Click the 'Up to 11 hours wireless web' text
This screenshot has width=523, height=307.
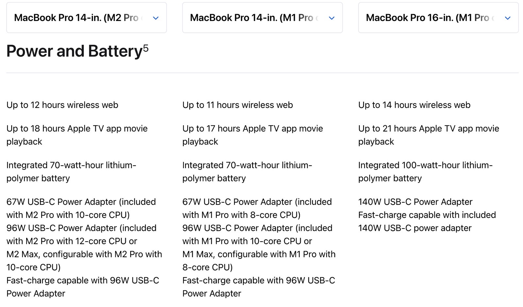tap(238, 105)
